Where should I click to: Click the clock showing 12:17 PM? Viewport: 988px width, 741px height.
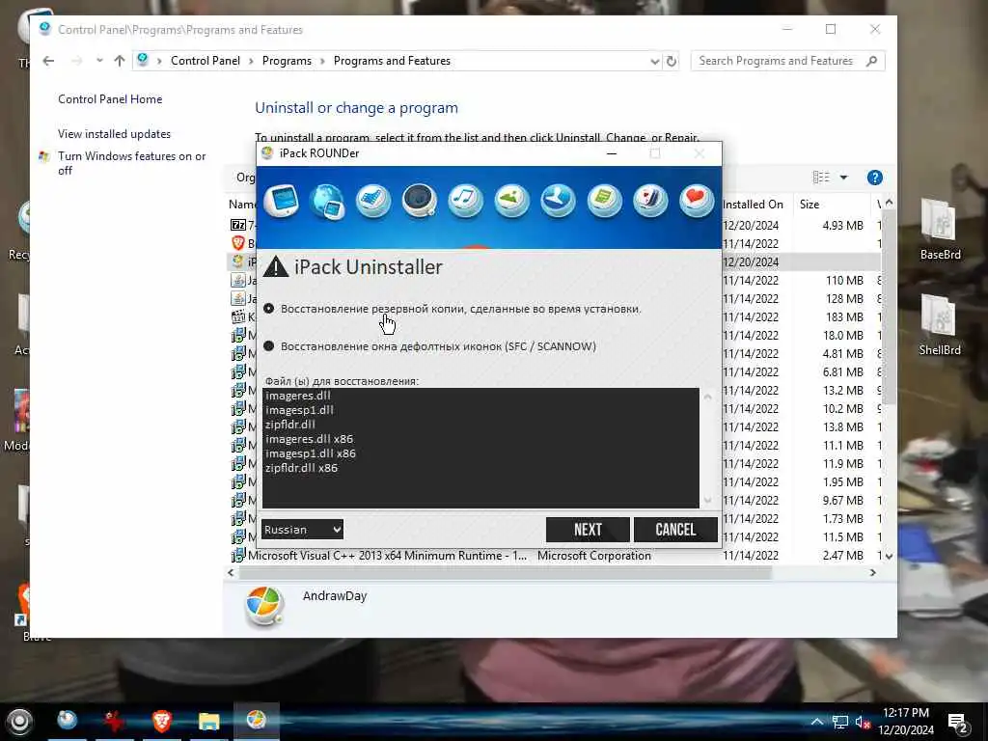pos(905,713)
